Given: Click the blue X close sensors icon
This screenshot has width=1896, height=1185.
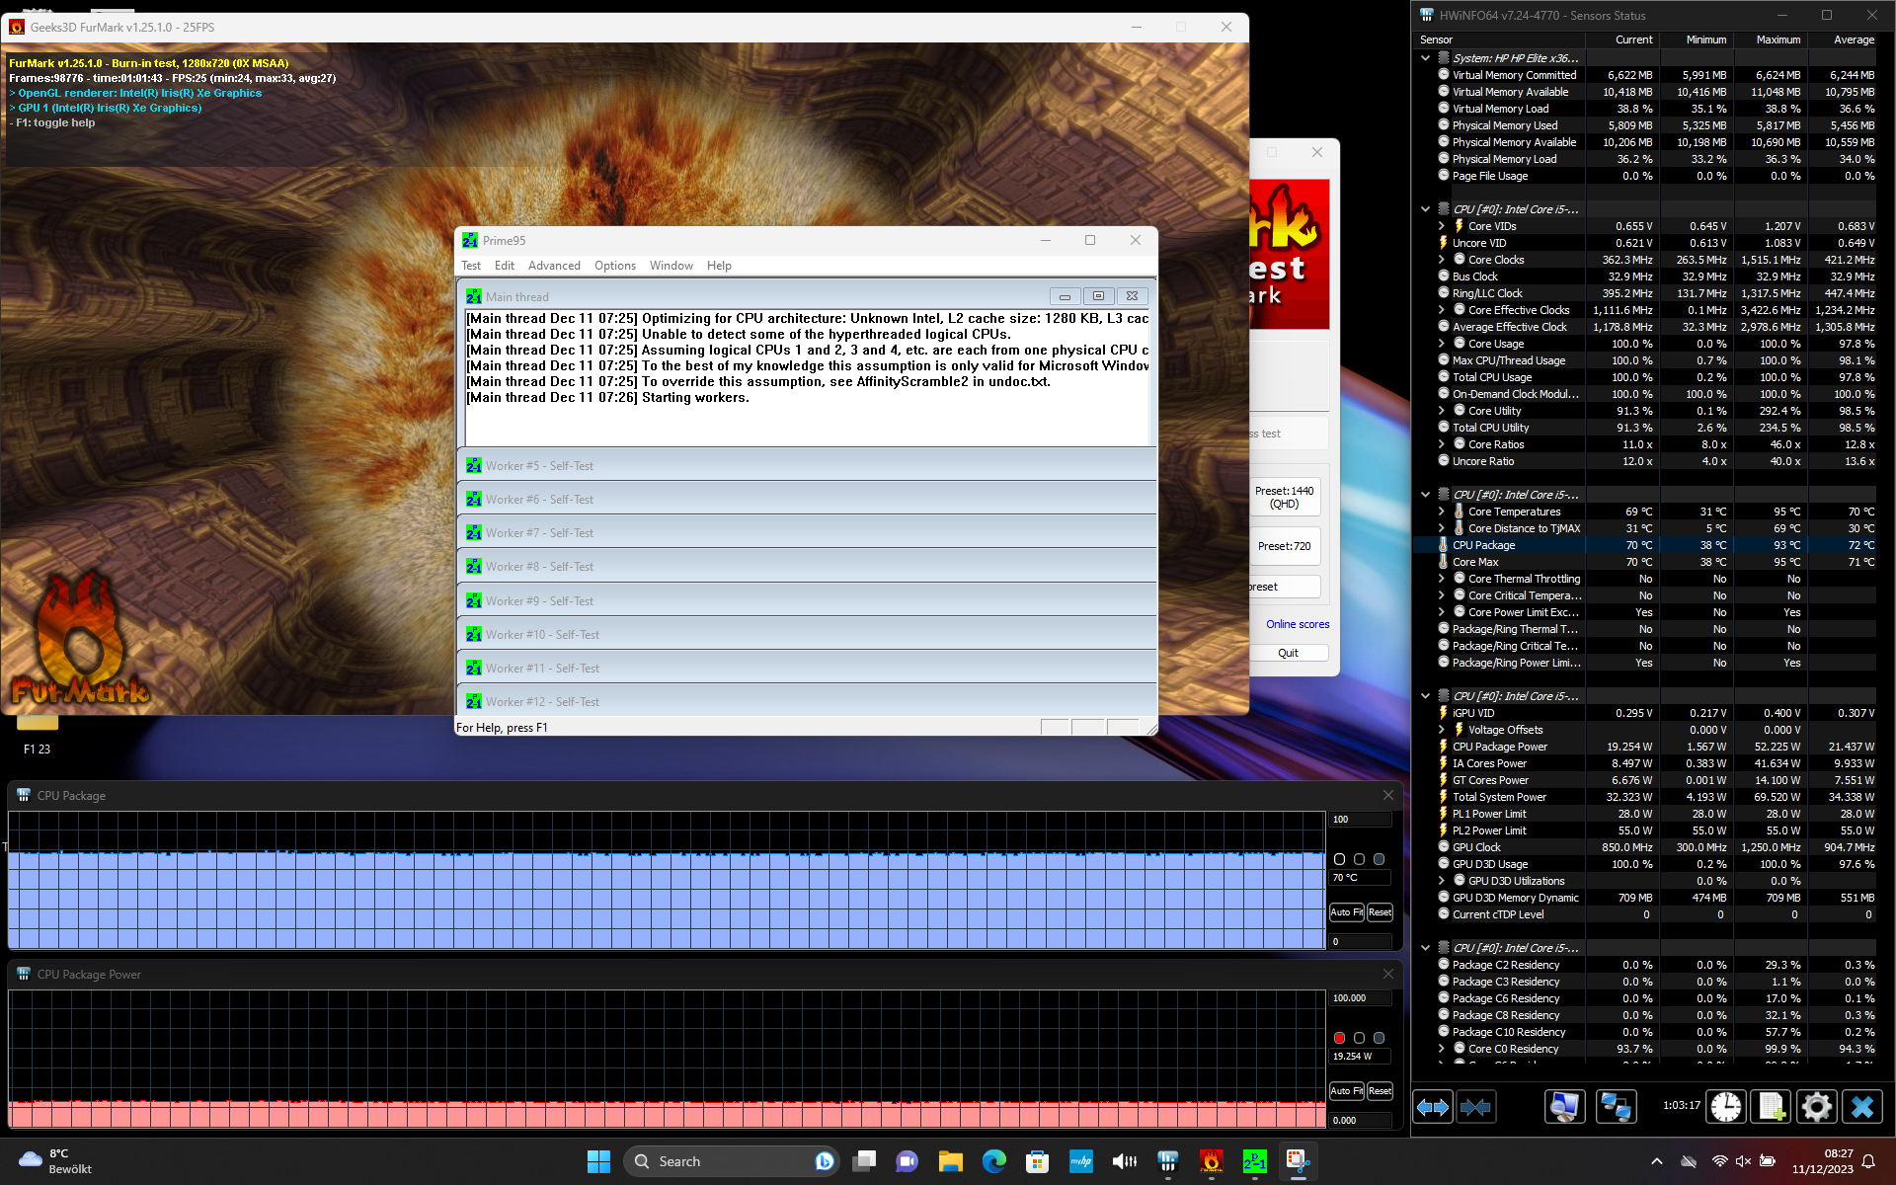Looking at the screenshot, I should [1862, 1107].
